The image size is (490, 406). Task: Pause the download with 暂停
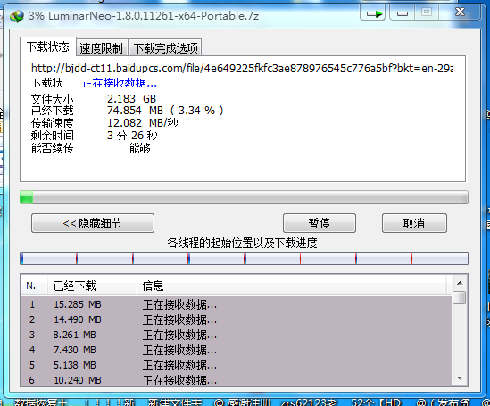319,223
